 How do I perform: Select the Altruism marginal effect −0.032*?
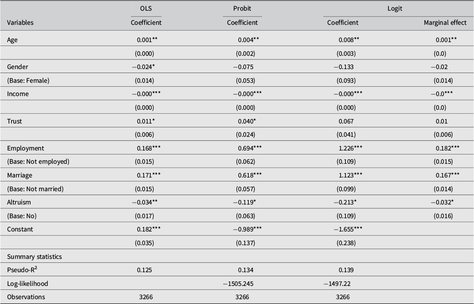442,202
